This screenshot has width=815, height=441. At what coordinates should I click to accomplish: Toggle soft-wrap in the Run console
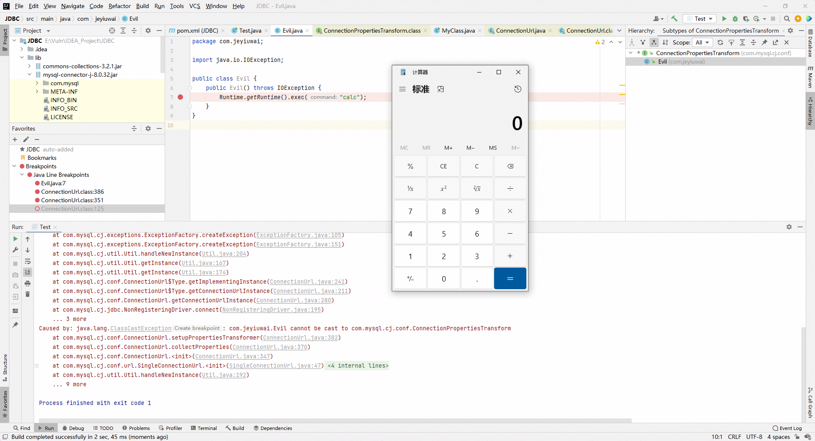[28, 262]
